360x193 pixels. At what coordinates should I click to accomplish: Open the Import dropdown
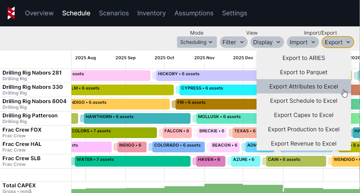coord(303,42)
